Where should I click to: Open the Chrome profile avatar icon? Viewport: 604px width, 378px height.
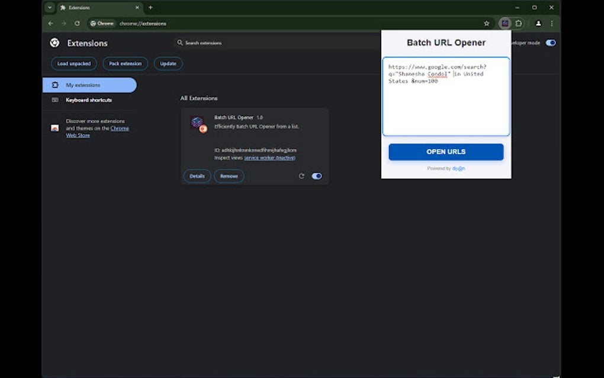coord(538,23)
